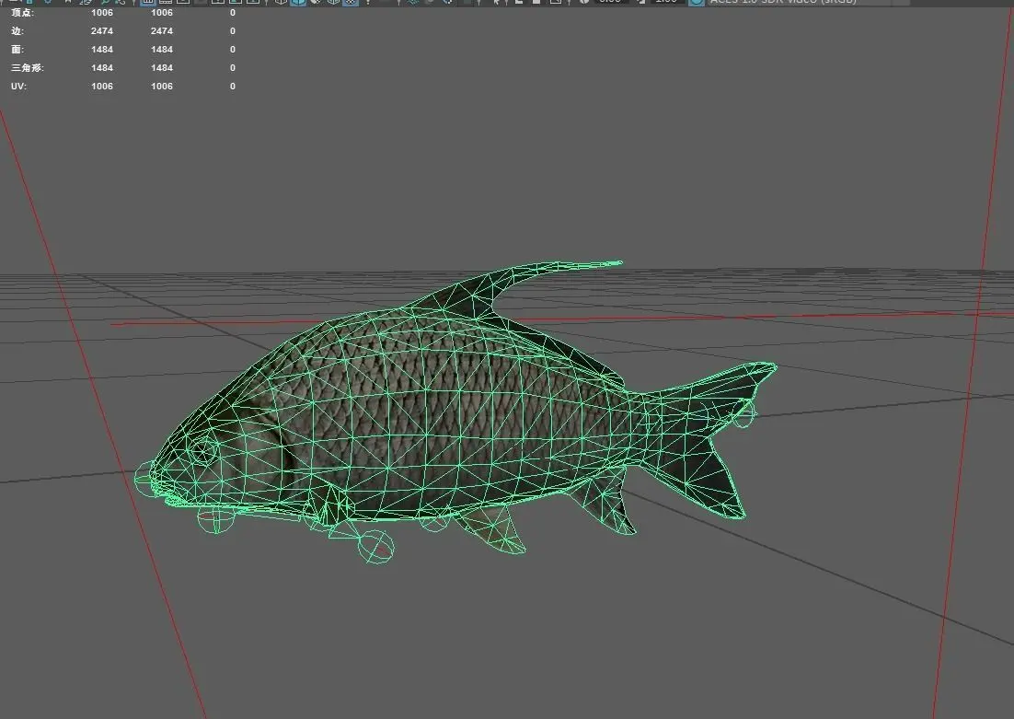Click the 边 (edges) label in the HUD

click(x=17, y=31)
